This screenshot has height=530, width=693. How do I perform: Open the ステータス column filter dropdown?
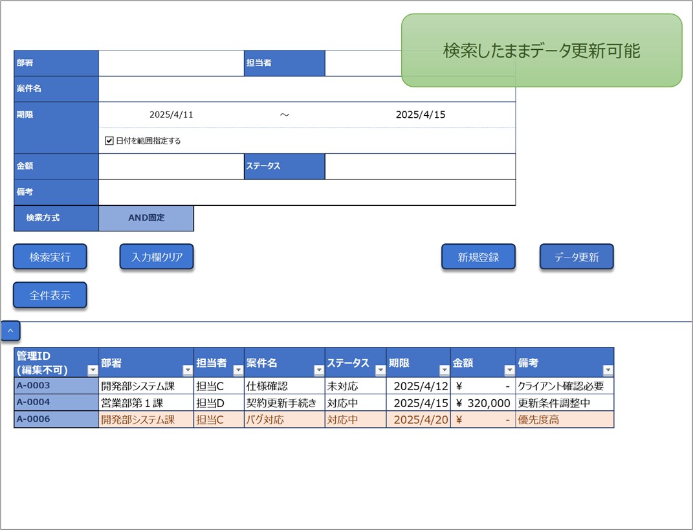[380, 370]
